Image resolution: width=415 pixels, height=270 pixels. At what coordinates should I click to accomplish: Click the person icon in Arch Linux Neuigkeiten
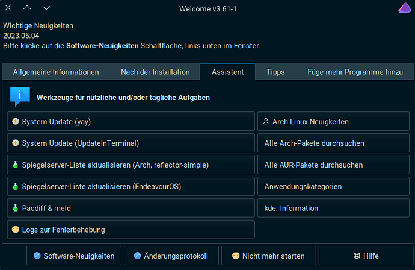tap(266, 122)
